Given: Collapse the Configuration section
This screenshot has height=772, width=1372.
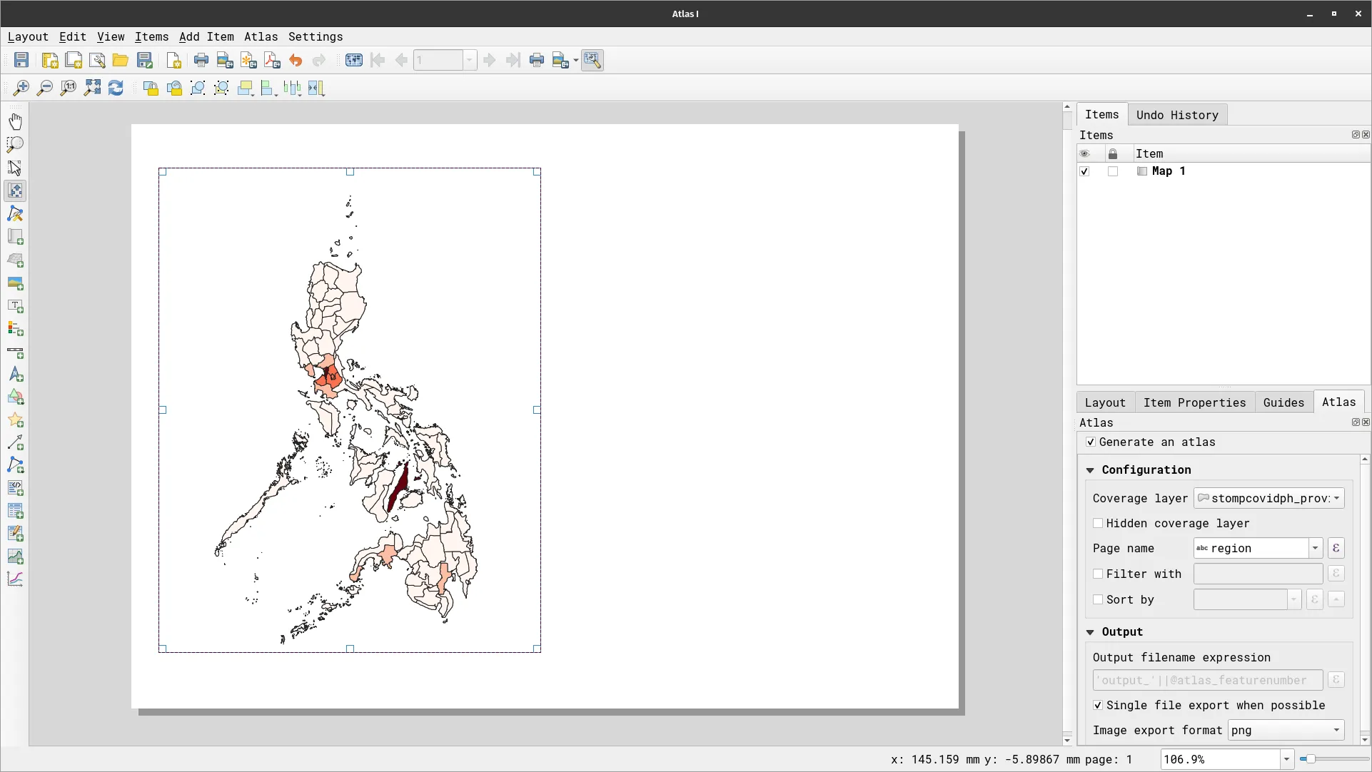Looking at the screenshot, I should click(x=1090, y=470).
